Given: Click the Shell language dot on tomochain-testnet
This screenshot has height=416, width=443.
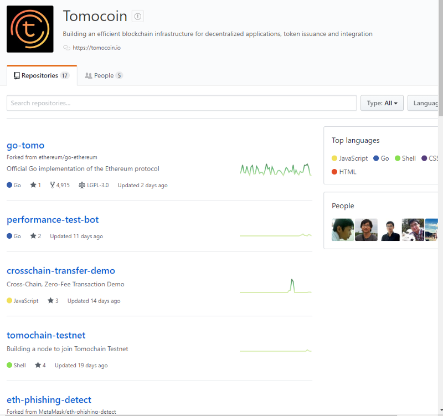Looking at the screenshot, I should click(9, 365).
